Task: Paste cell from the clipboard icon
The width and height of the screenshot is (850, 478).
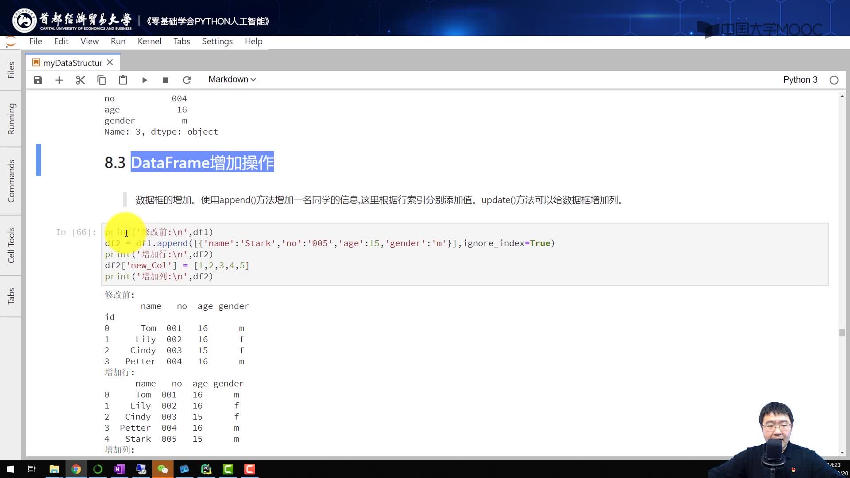Action: click(x=123, y=80)
